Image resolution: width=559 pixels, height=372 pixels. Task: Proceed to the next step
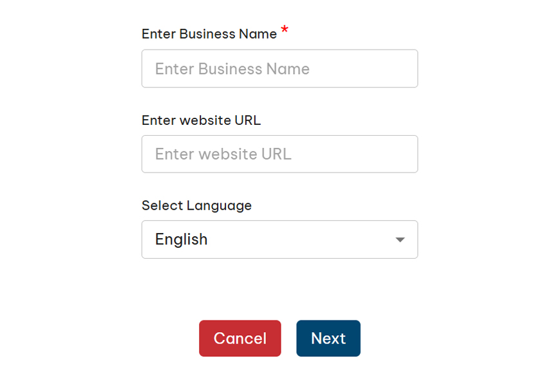328,339
